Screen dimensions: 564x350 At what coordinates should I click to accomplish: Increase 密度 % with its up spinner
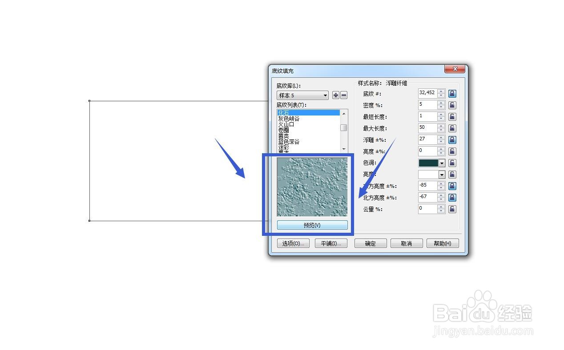click(441, 103)
